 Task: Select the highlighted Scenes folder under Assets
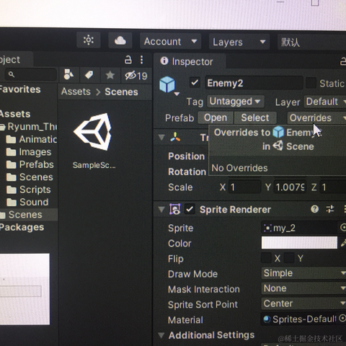(x=28, y=215)
